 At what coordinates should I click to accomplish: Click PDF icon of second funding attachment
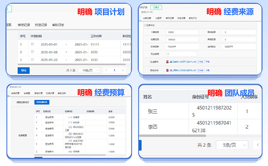pos(168,70)
